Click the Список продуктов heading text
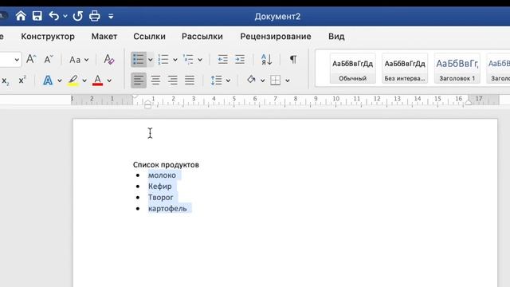Viewport: 510px width, 287px height. coord(166,165)
